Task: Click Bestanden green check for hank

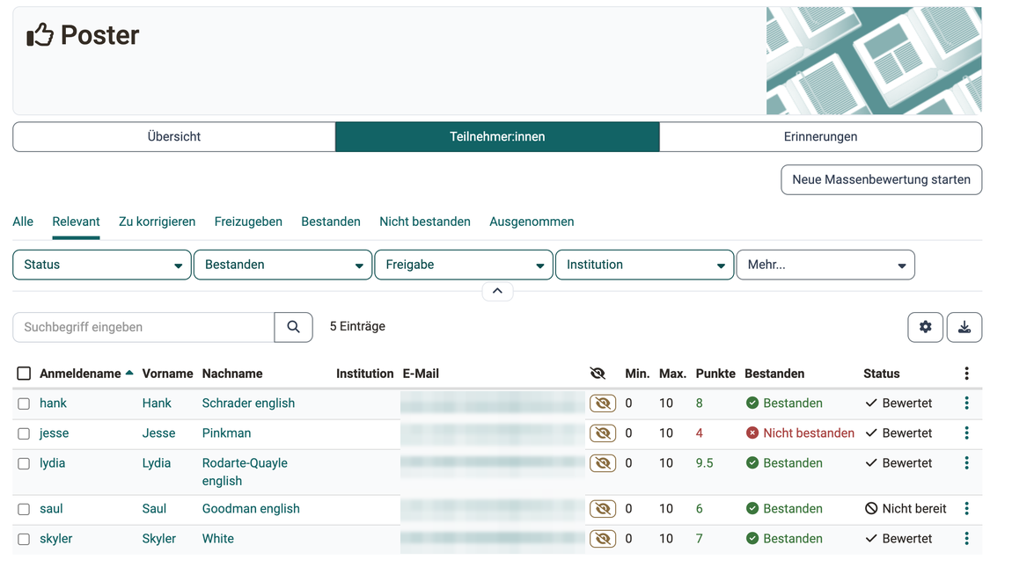Action: [752, 403]
